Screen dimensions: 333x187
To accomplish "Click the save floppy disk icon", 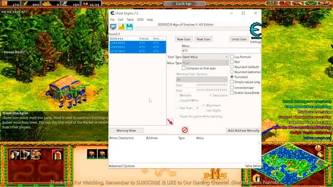I will pos(130,27).
